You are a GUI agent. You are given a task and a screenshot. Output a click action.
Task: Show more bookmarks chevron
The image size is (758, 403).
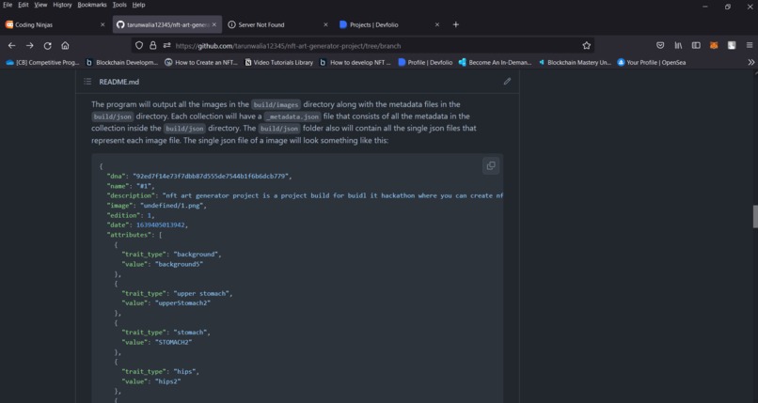click(x=750, y=62)
